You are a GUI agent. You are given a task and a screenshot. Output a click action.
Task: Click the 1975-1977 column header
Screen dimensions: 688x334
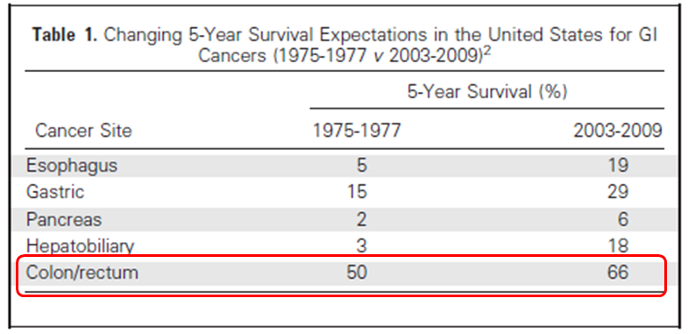point(357,131)
